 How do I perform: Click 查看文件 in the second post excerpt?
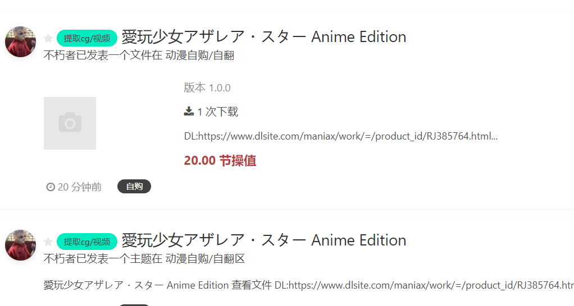pyautogui.click(x=252, y=285)
